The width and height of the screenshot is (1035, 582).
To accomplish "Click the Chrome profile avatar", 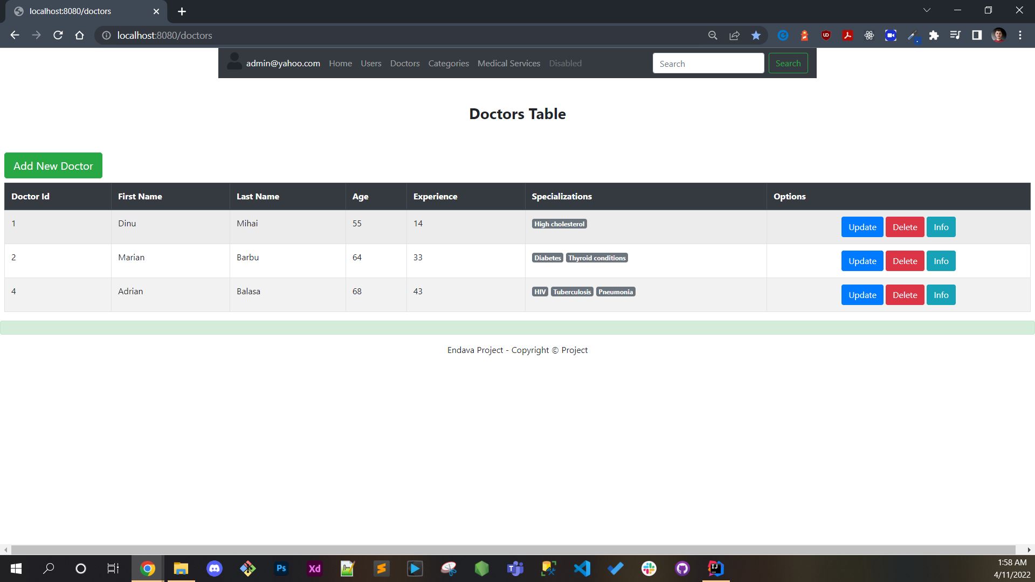I will pyautogui.click(x=999, y=35).
